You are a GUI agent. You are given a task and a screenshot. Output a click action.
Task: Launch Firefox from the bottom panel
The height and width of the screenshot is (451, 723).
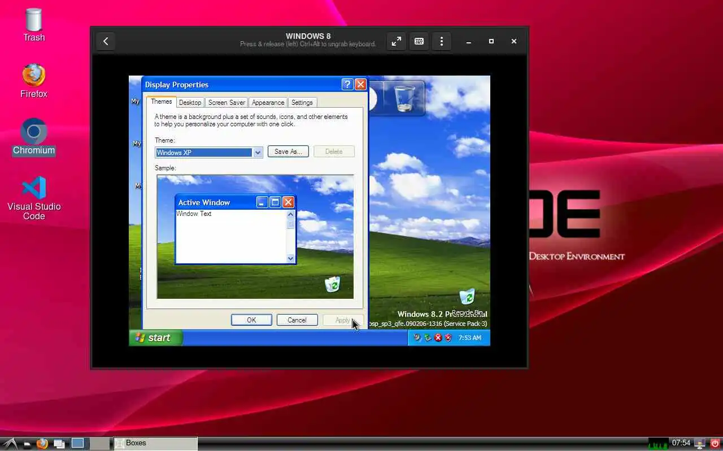point(42,444)
